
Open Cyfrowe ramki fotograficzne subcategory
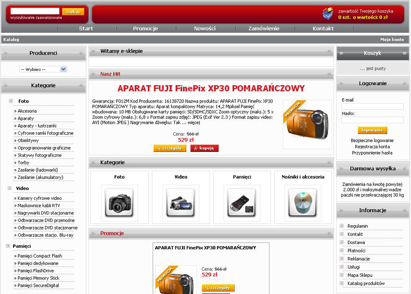[x=45, y=133]
